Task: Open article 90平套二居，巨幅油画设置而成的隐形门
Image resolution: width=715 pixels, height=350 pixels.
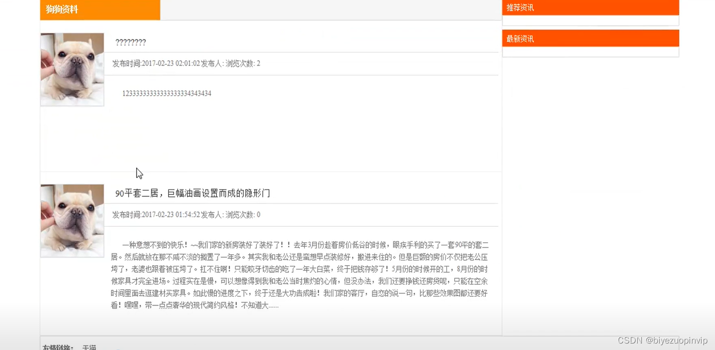Action: 192,193
